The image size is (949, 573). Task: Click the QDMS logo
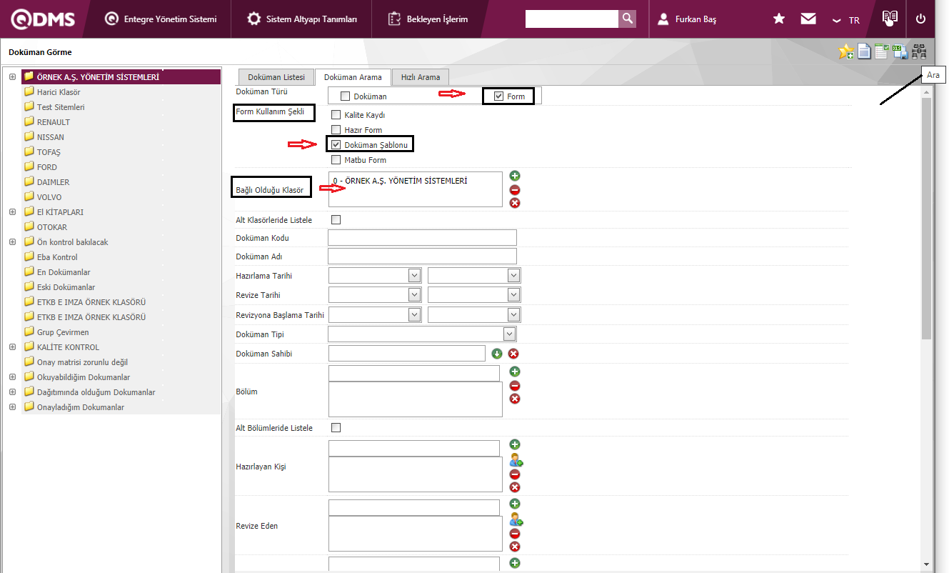43,19
